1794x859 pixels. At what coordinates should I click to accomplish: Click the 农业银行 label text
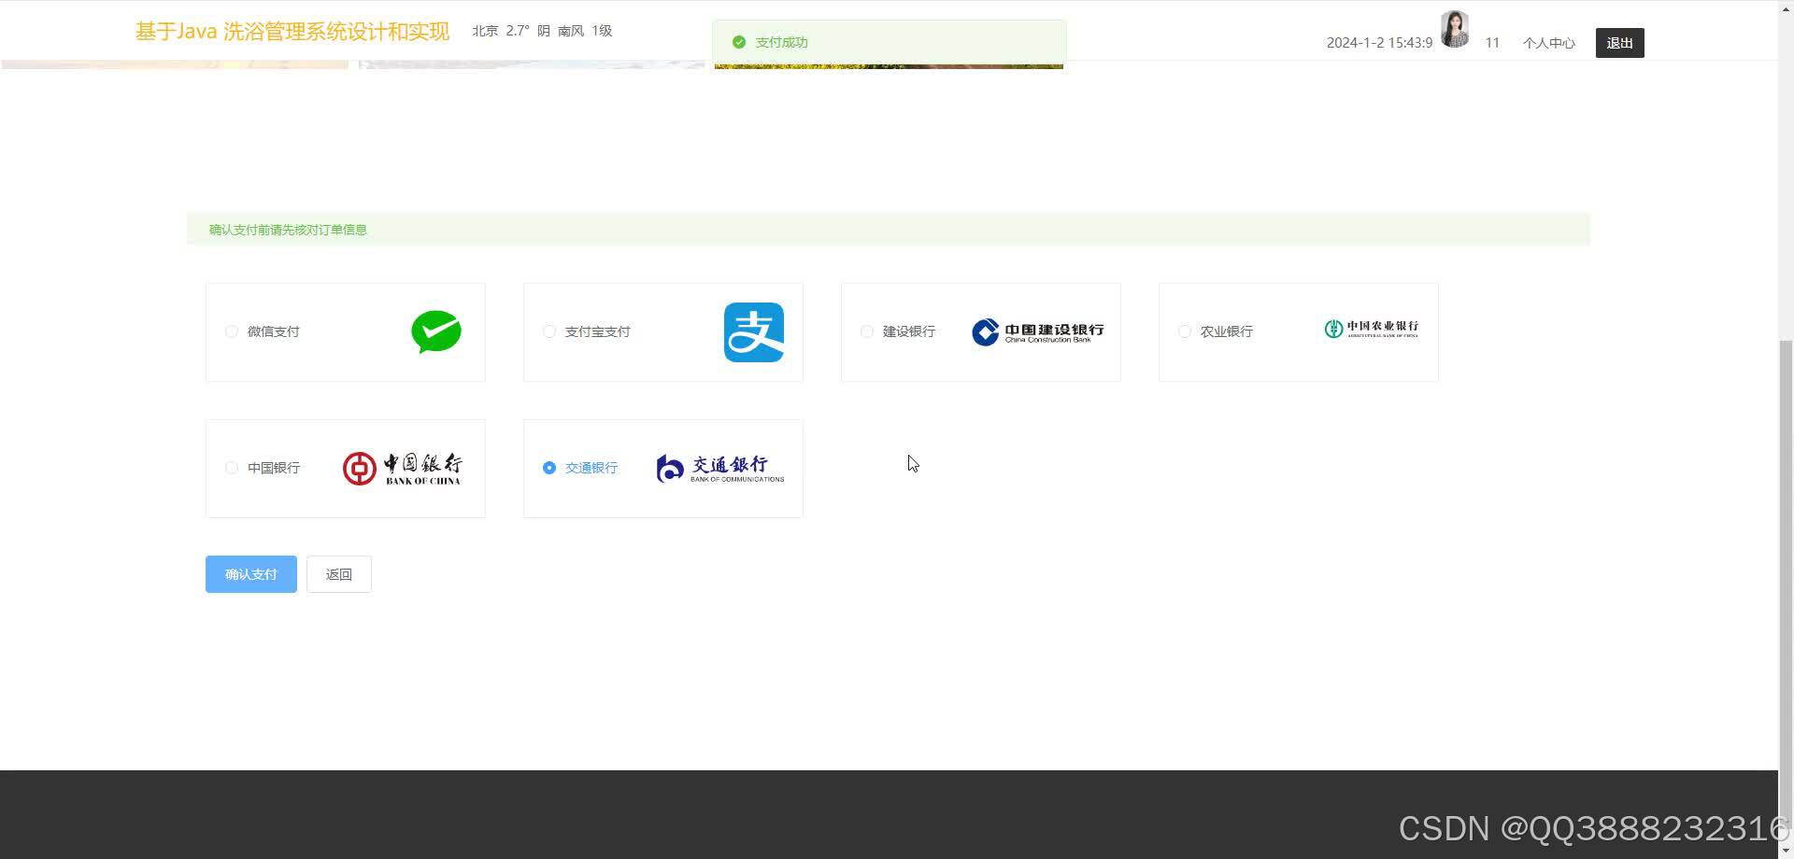coord(1227,331)
